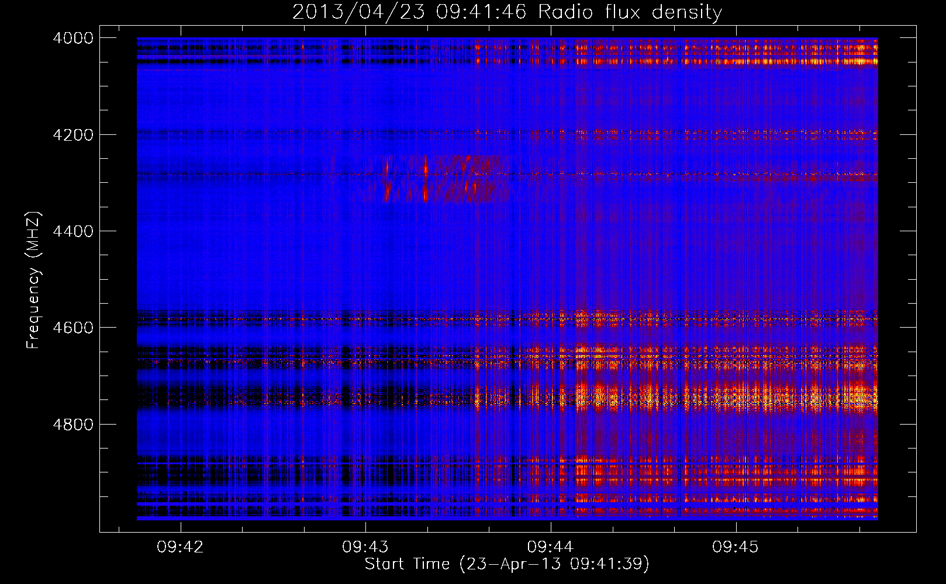This screenshot has height=584, width=946.
Task: Click the 4800 frequency axis label
Action: tap(73, 425)
